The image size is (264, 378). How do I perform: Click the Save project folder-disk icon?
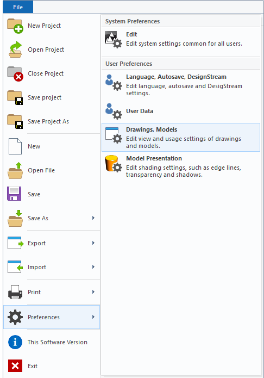coord(15,97)
